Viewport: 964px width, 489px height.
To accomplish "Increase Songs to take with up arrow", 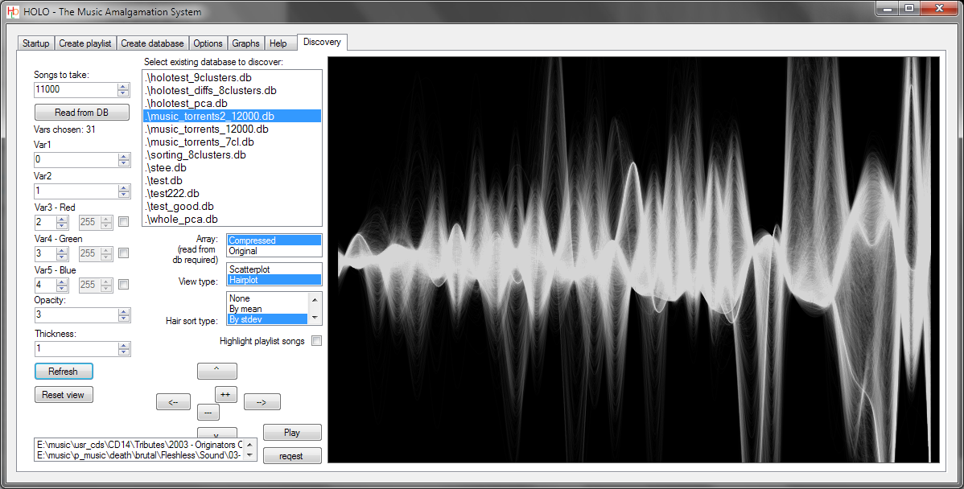I will coord(124,86).
